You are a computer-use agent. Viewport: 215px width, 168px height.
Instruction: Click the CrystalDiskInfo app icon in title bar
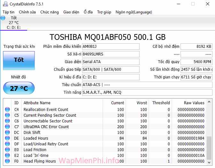(5, 4)
